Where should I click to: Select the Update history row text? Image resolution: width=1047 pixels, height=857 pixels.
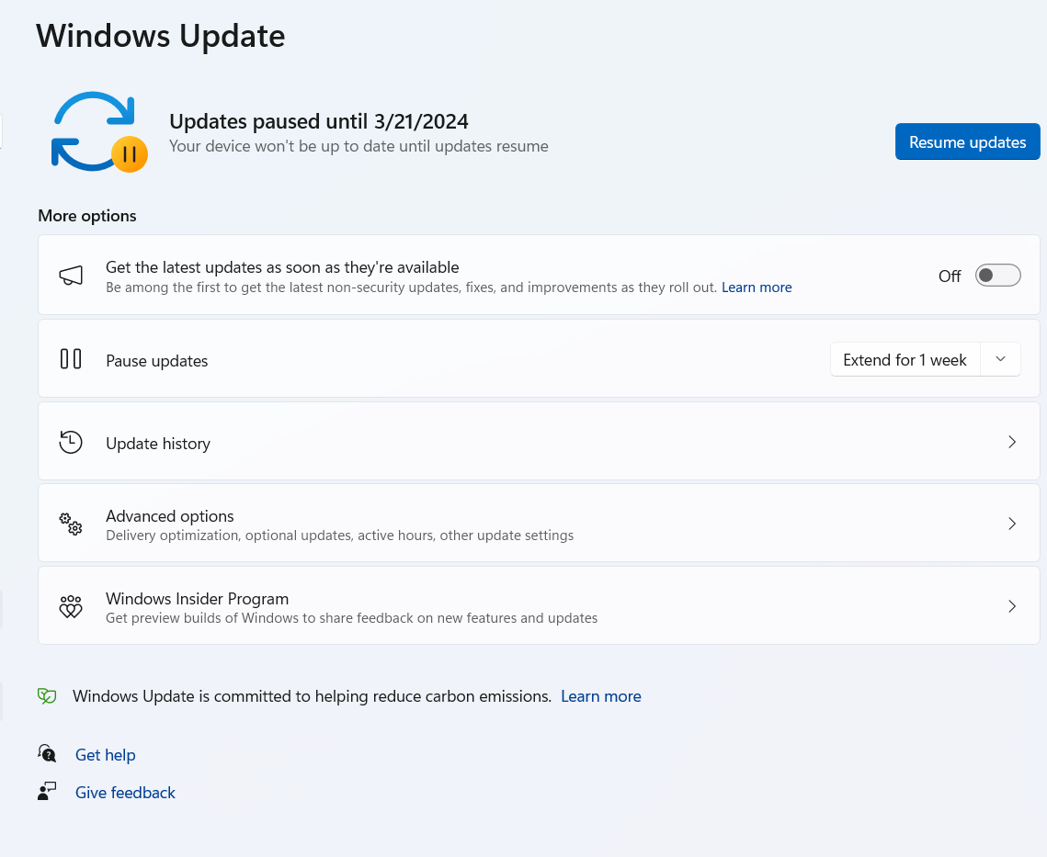(158, 443)
